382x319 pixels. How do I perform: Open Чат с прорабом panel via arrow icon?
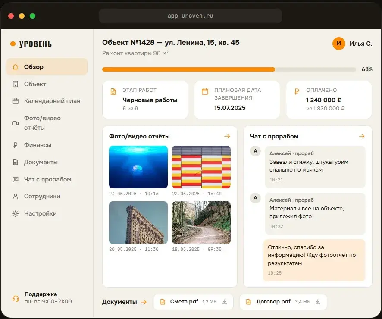[362, 136]
